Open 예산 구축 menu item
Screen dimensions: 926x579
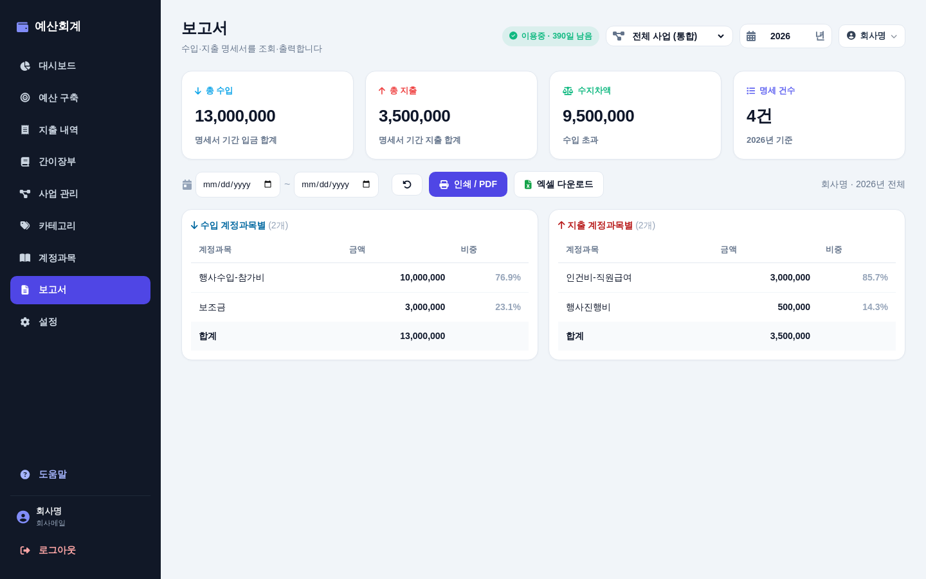[x=80, y=98]
